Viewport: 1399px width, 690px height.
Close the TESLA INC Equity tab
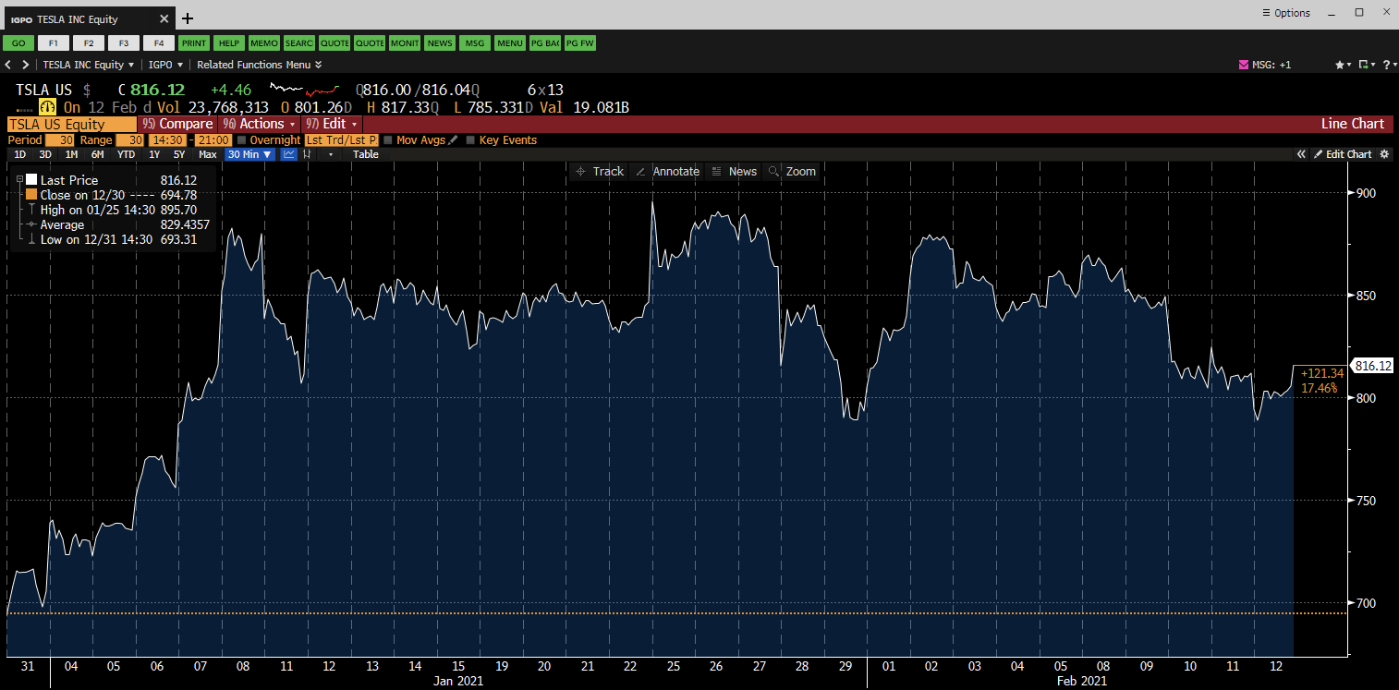(164, 18)
